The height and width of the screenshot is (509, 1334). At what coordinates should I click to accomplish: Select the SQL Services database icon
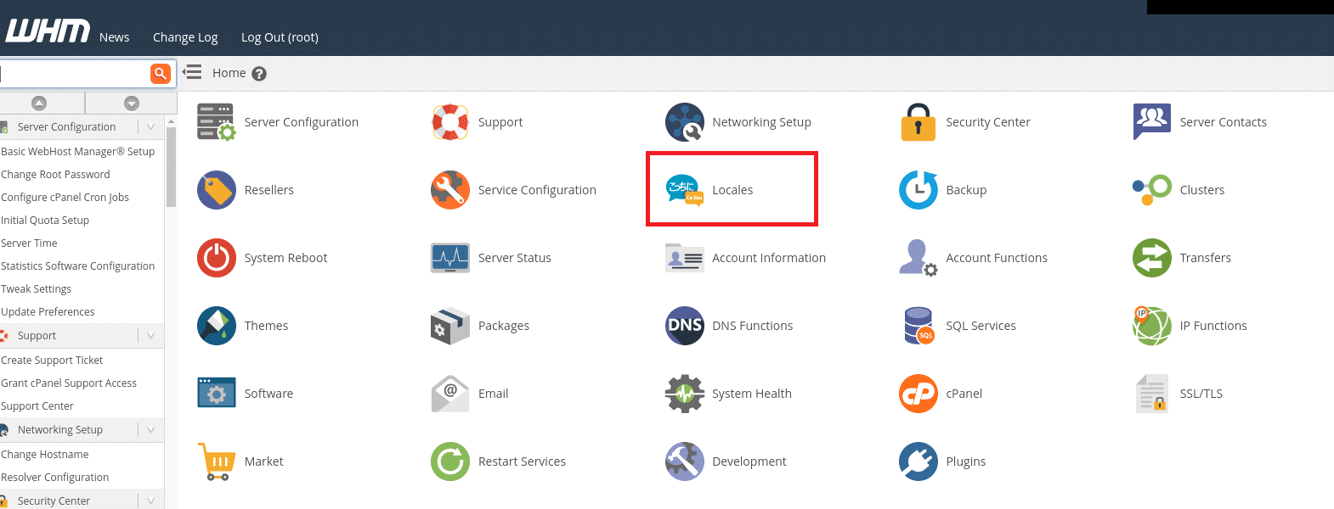pyautogui.click(x=918, y=326)
